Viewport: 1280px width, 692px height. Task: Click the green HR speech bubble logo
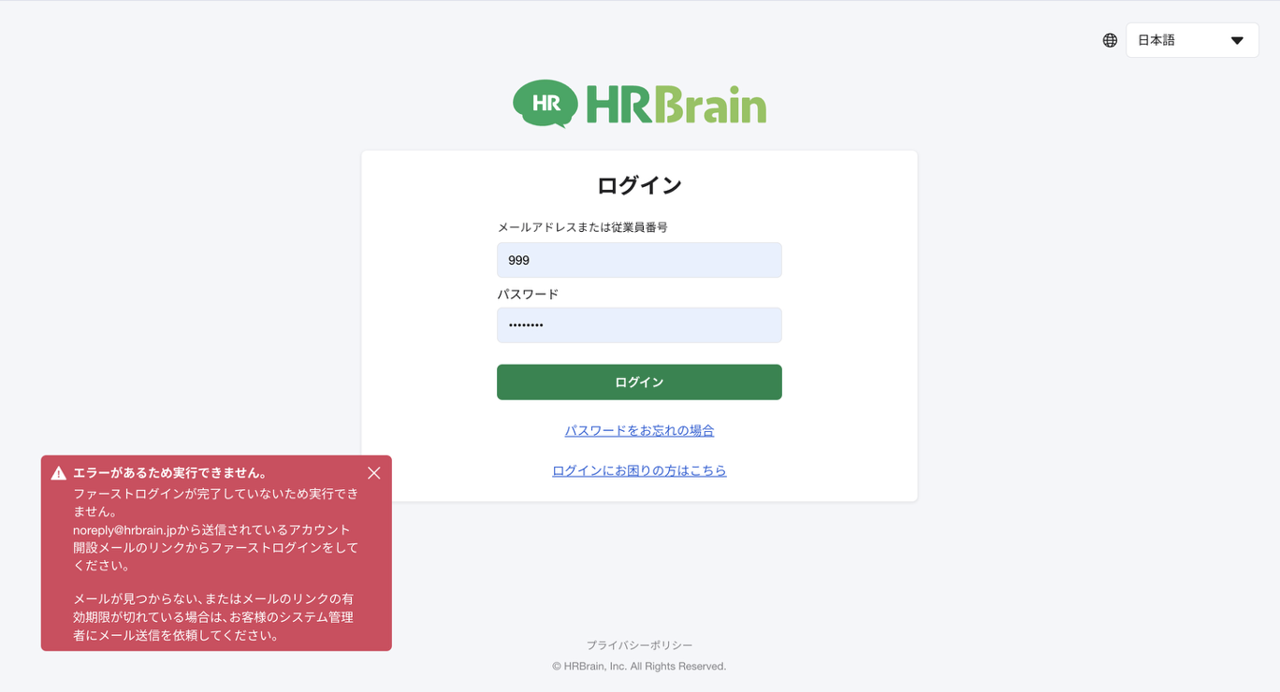pyautogui.click(x=545, y=103)
